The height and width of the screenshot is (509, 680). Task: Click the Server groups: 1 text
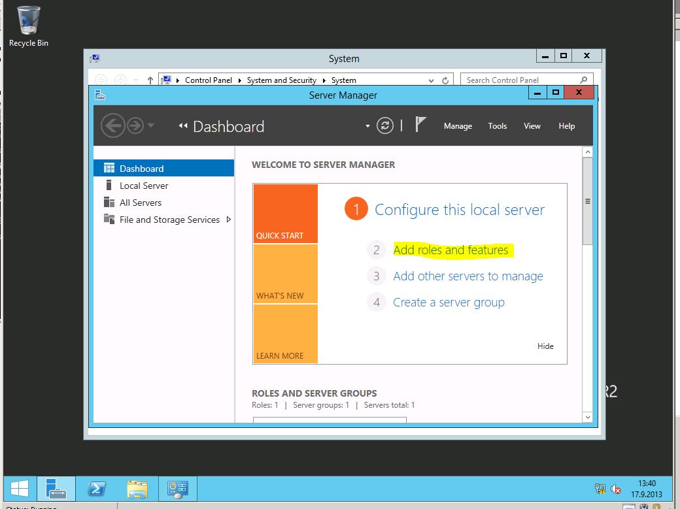click(x=321, y=405)
